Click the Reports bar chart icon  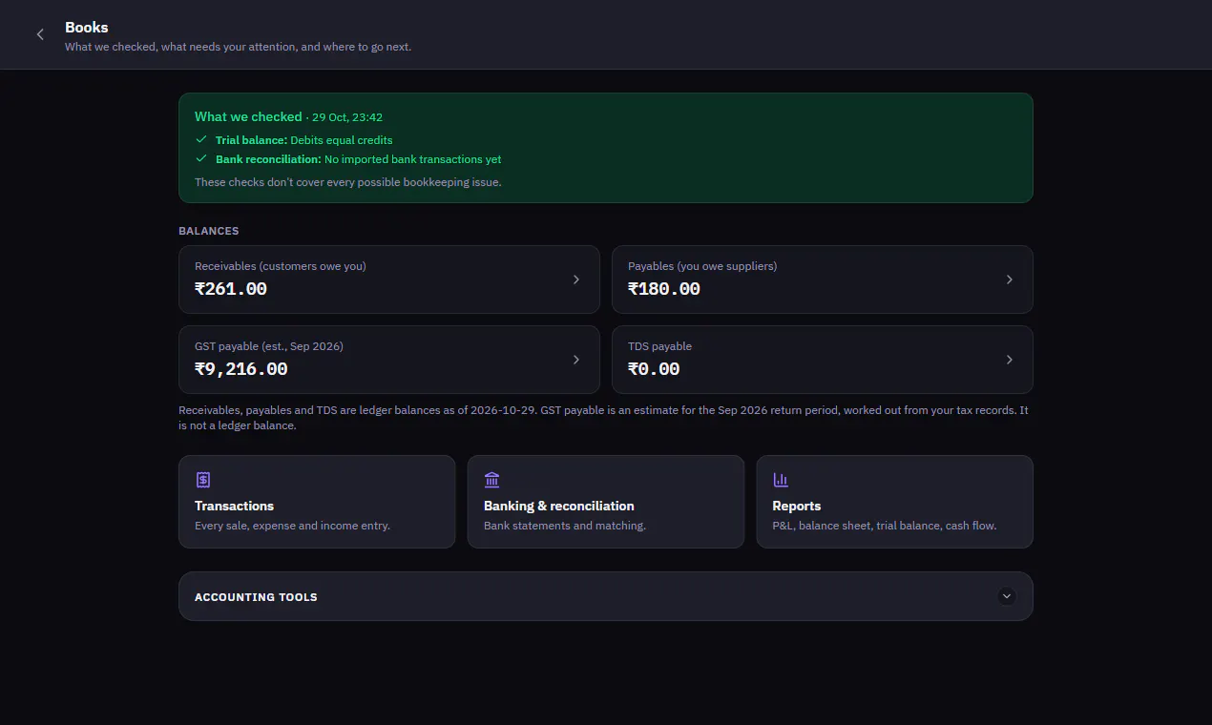781,480
